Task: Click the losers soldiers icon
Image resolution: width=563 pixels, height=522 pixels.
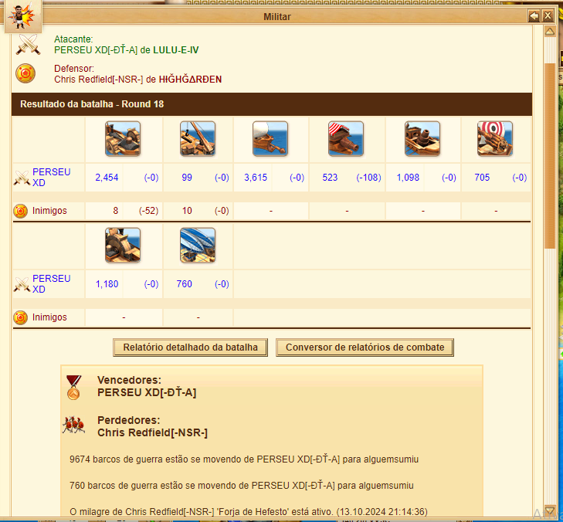Action: [x=73, y=425]
